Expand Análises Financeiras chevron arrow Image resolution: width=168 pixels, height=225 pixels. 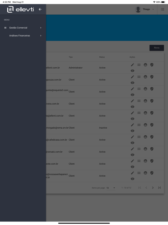point(41,35)
